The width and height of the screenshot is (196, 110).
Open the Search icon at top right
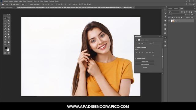[x=187, y=4]
